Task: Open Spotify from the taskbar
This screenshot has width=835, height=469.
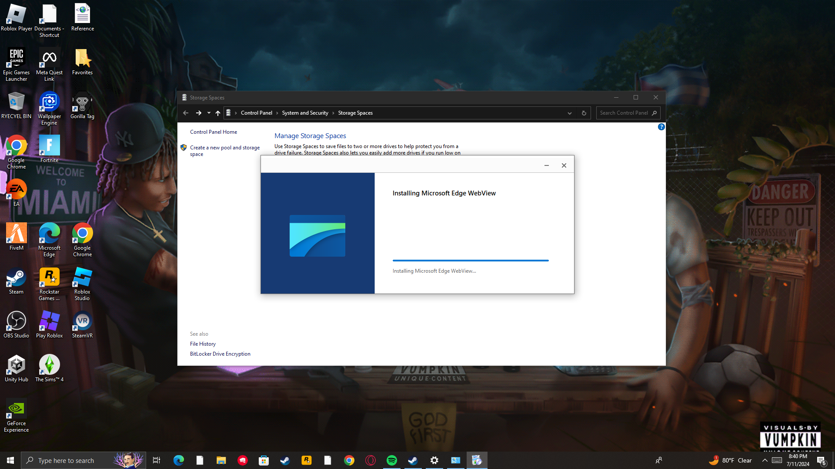Action: point(391,460)
